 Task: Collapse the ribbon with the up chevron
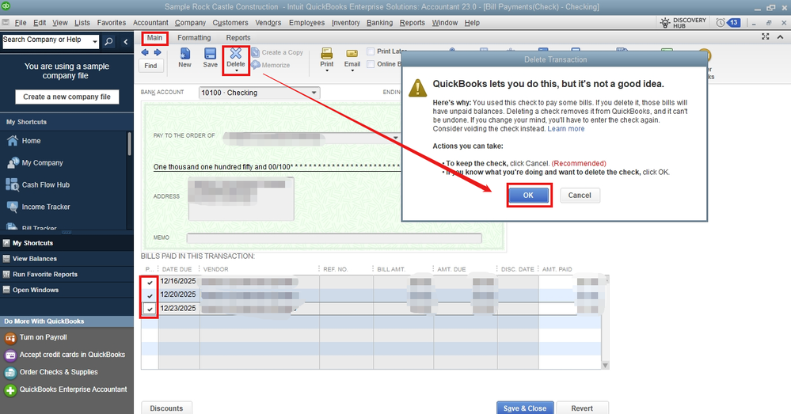point(780,37)
